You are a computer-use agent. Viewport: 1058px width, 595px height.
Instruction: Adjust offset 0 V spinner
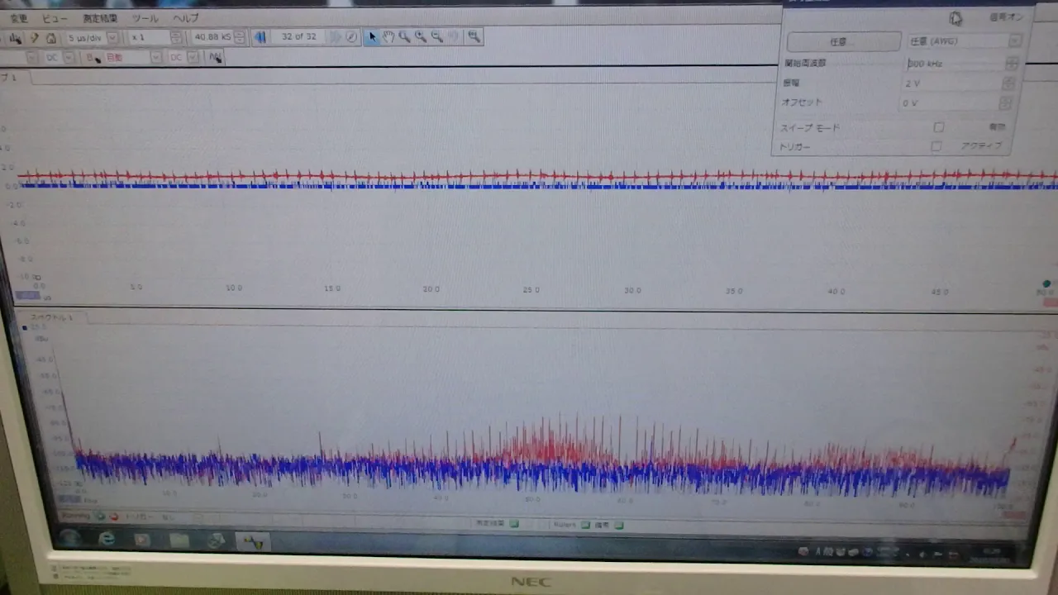point(1005,103)
